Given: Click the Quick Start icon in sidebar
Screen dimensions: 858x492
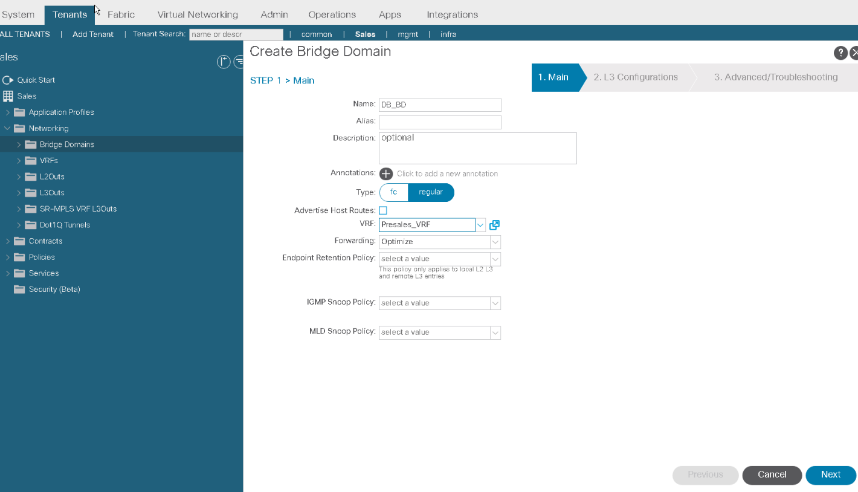Looking at the screenshot, I should [8, 80].
